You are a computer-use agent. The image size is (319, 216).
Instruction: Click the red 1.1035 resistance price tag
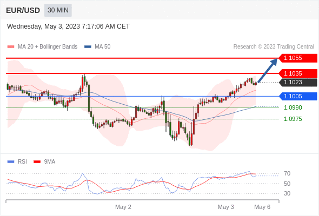pos(298,73)
